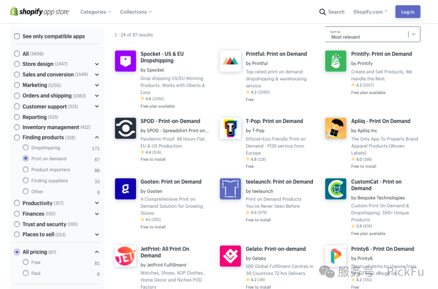Select the Store design radio button
Screen dimensions: 438x289
pyautogui.click(x=17, y=64)
